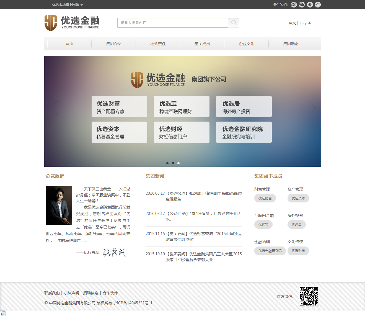This screenshot has width=365, height=316.
Task: Open the Weibo social icon
Action: coord(294,4)
